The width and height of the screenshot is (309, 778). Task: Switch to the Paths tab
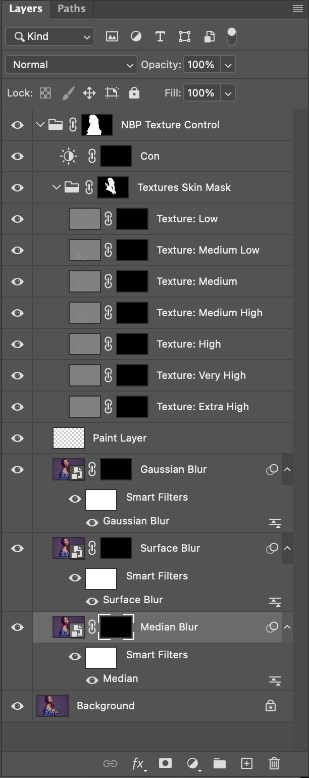(71, 9)
